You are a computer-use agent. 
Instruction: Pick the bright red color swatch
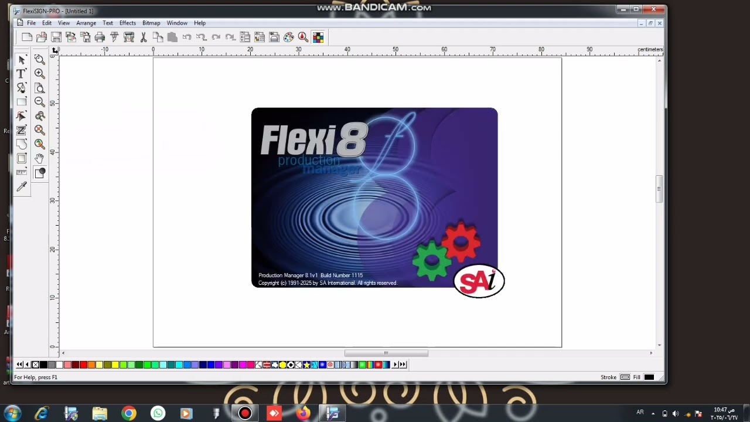(x=83, y=365)
